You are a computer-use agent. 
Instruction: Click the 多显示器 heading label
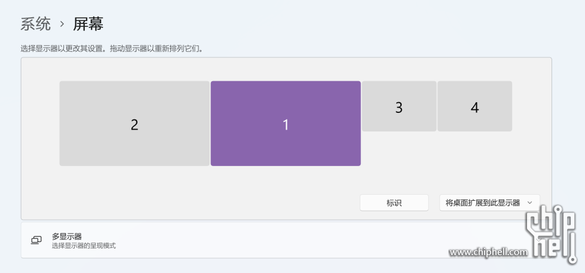point(66,236)
